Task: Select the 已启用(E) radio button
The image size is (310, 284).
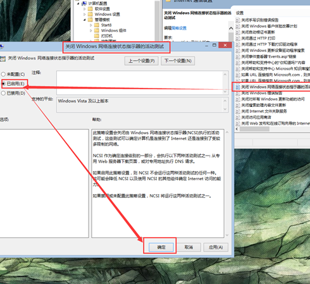Action: (x=3, y=83)
